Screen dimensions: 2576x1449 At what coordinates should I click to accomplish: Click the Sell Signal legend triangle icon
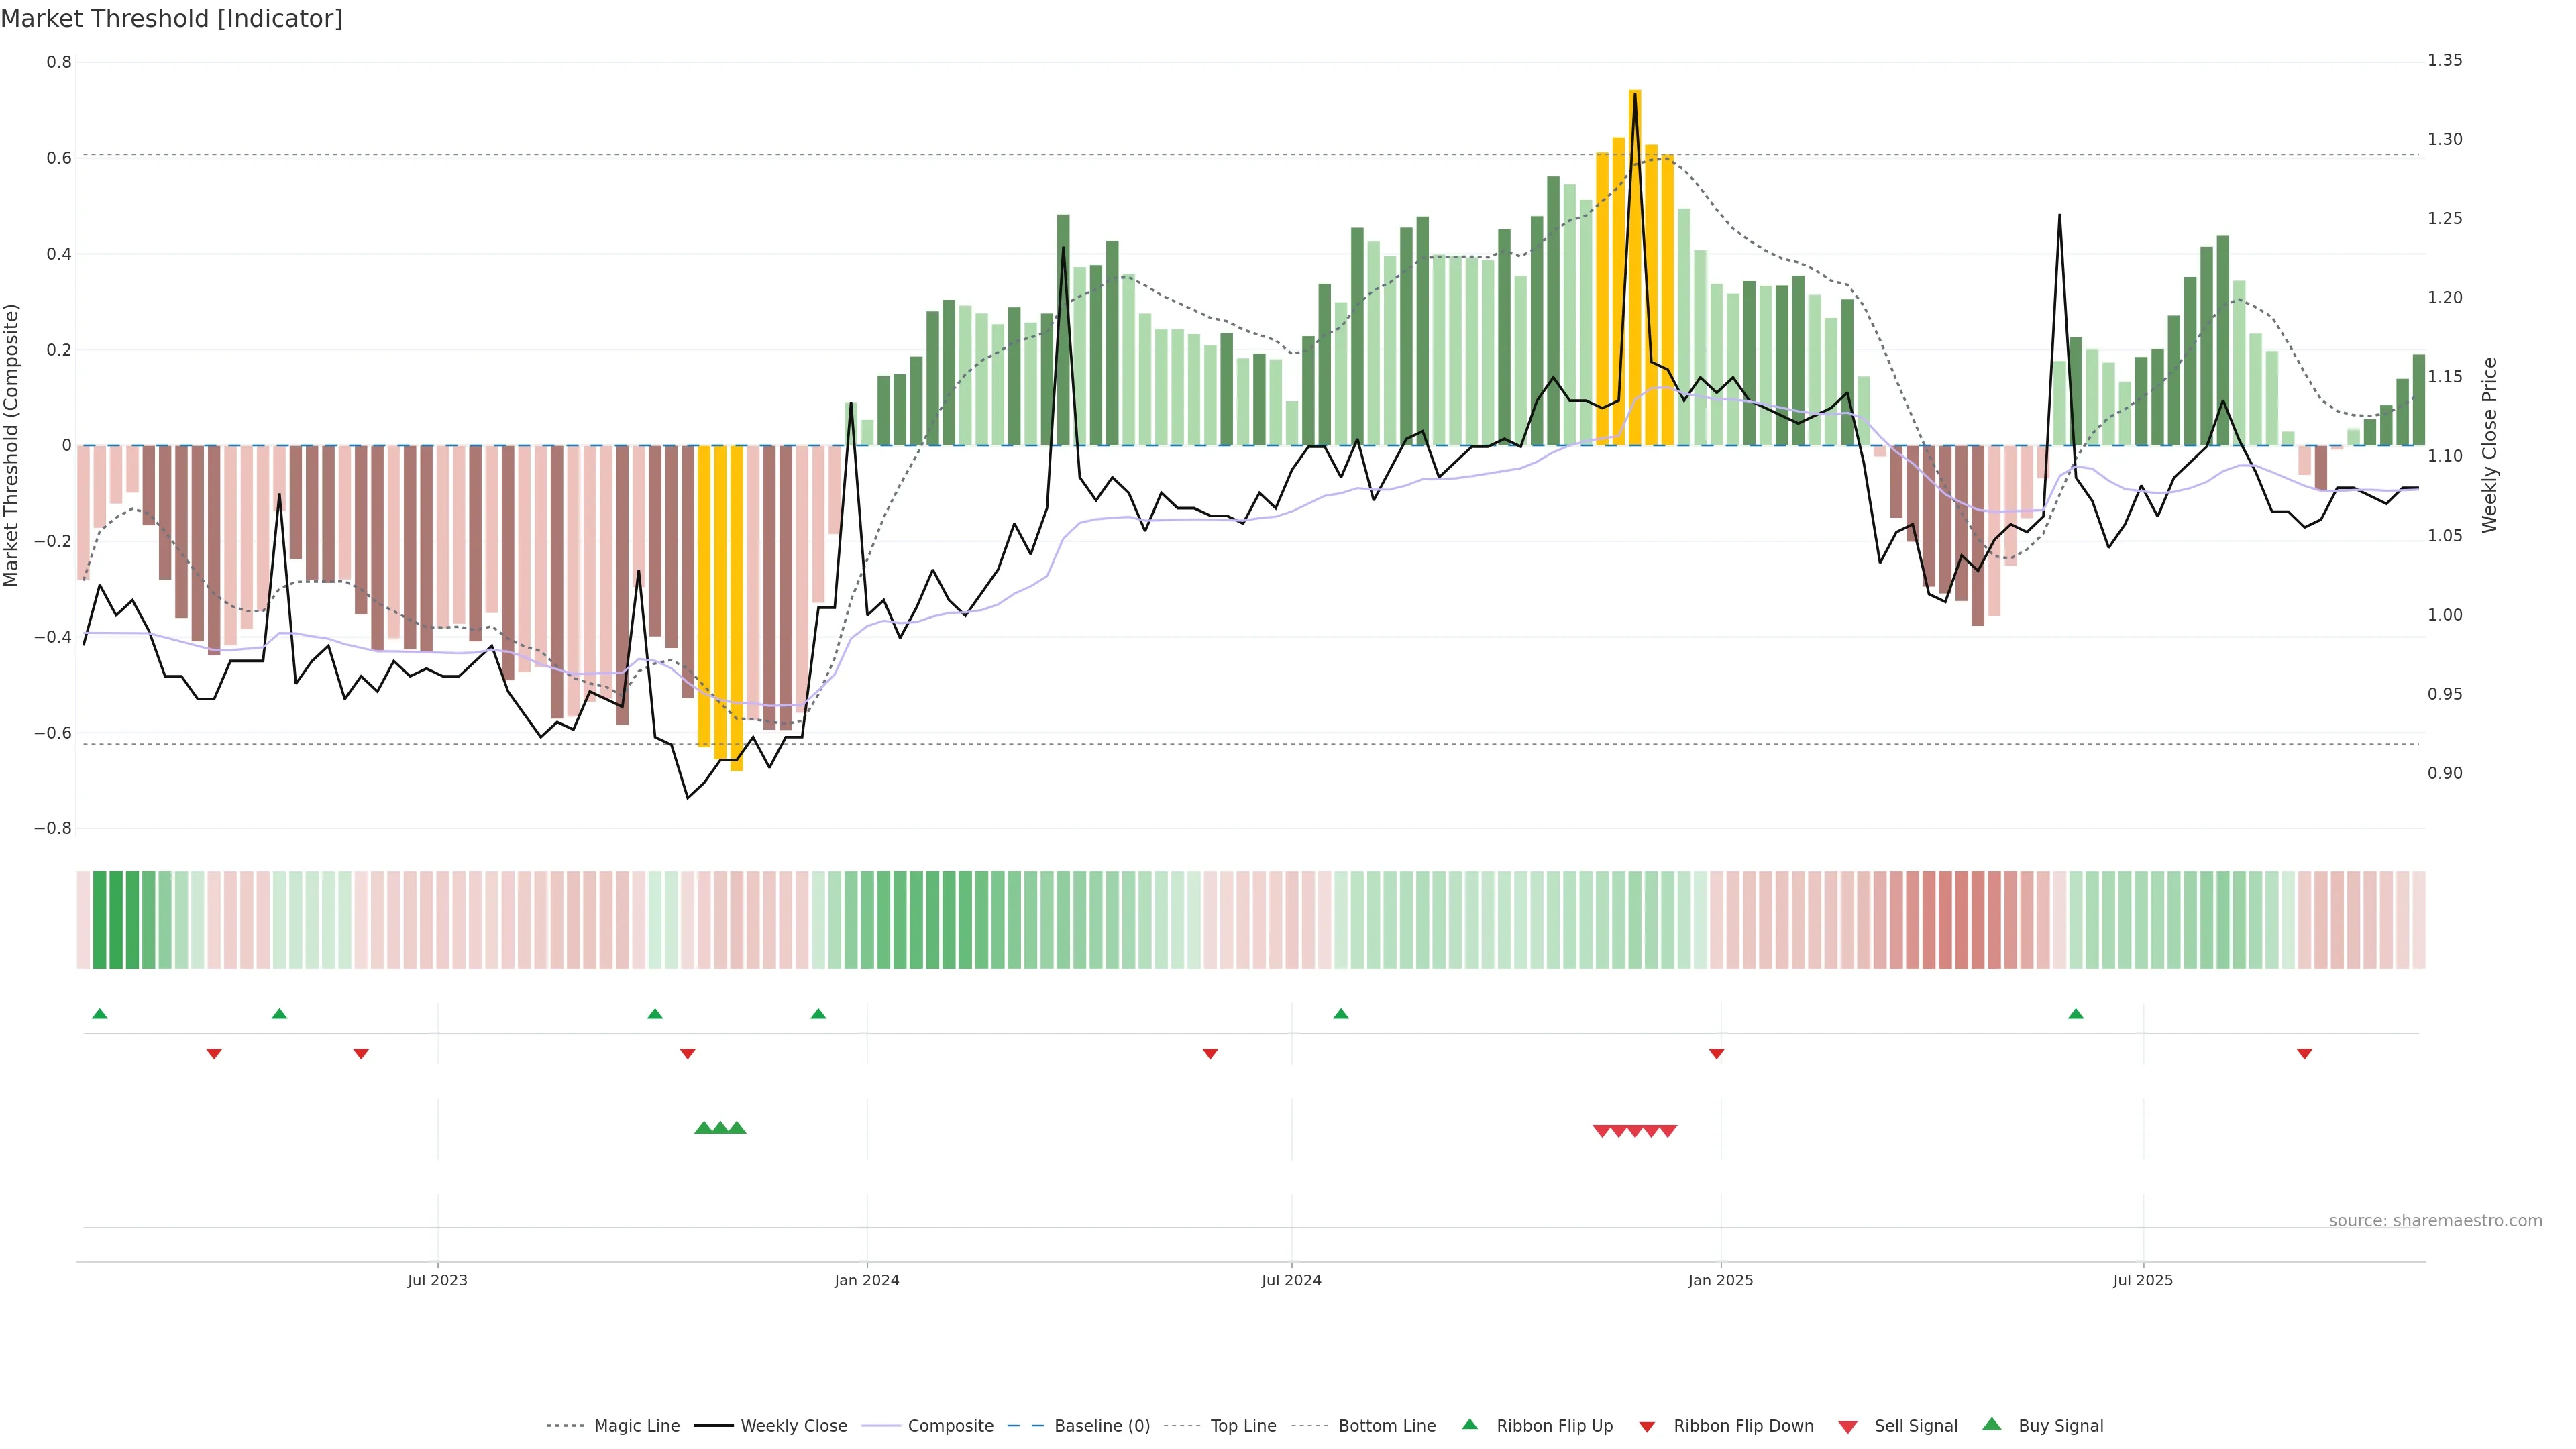tap(1847, 1427)
